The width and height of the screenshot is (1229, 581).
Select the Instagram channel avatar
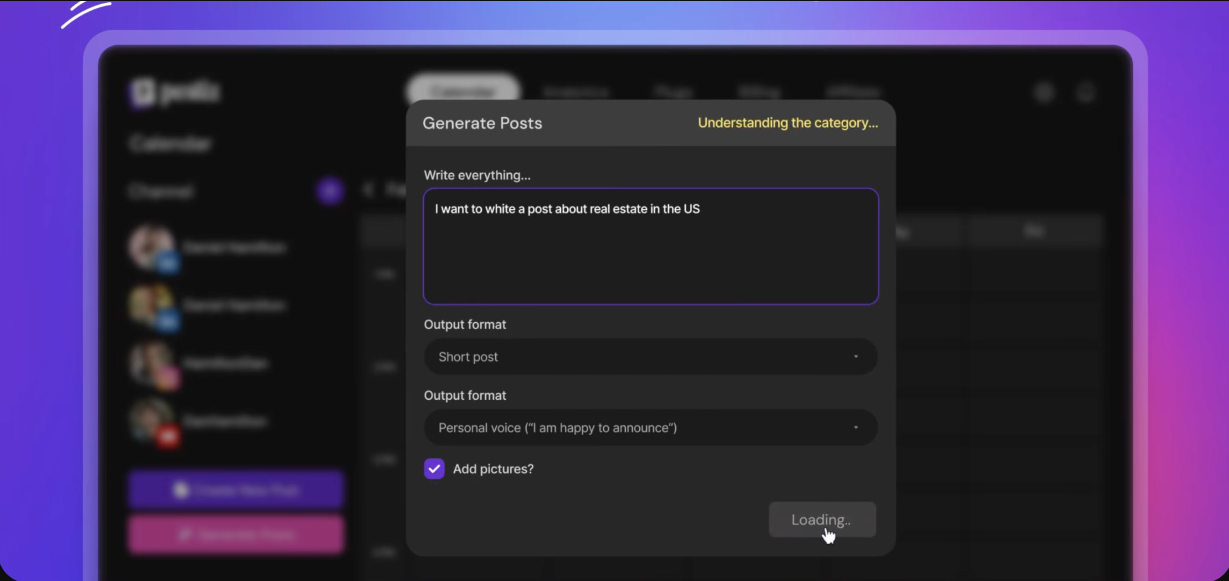coord(152,363)
